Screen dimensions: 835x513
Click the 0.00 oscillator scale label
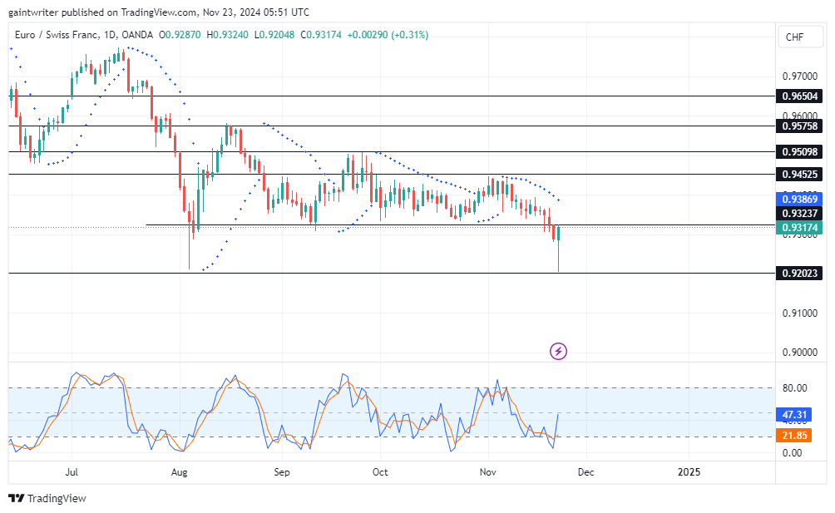coord(793,453)
